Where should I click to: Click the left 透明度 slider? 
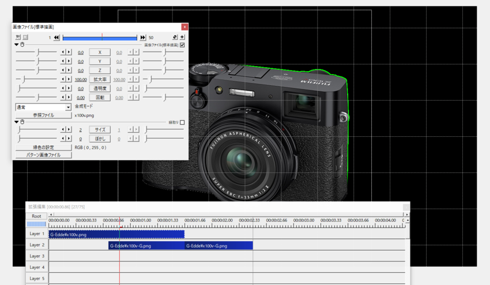point(36,88)
